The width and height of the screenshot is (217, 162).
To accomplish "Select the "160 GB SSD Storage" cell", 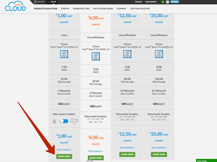I will [159, 80].
